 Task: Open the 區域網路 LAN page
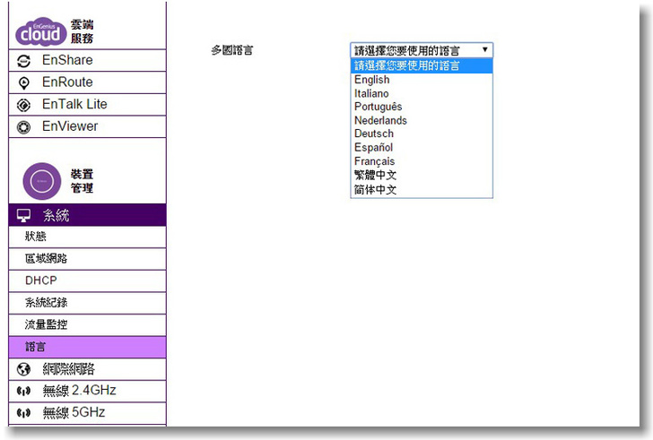(88, 259)
